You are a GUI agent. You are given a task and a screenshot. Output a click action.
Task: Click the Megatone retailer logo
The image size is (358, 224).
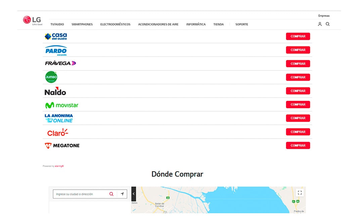pos(62,146)
